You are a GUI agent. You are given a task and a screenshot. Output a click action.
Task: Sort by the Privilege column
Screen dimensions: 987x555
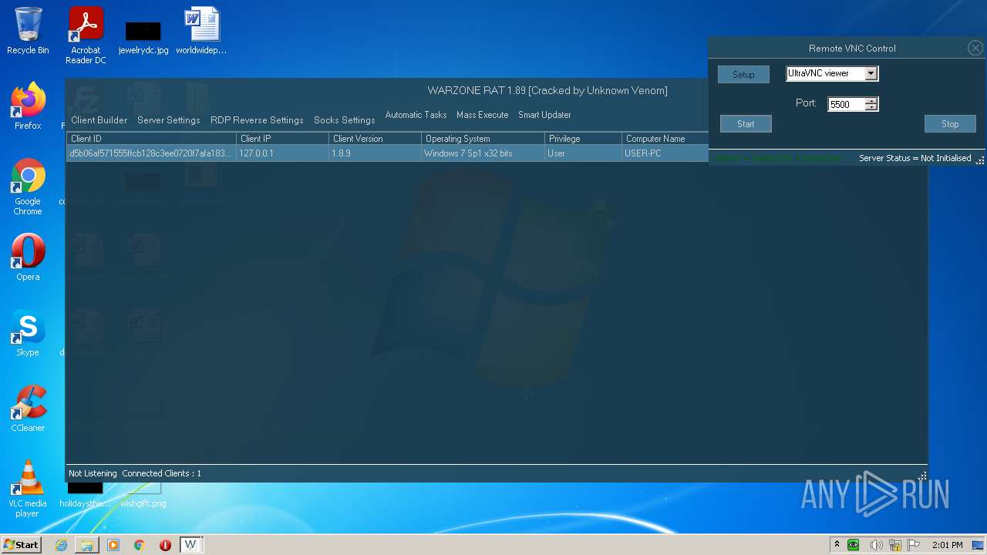(x=583, y=139)
